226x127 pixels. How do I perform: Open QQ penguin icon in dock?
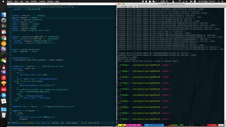tap(4, 66)
